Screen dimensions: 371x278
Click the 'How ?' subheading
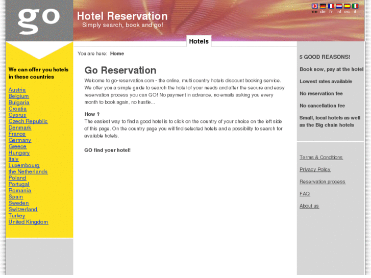(x=92, y=114)
